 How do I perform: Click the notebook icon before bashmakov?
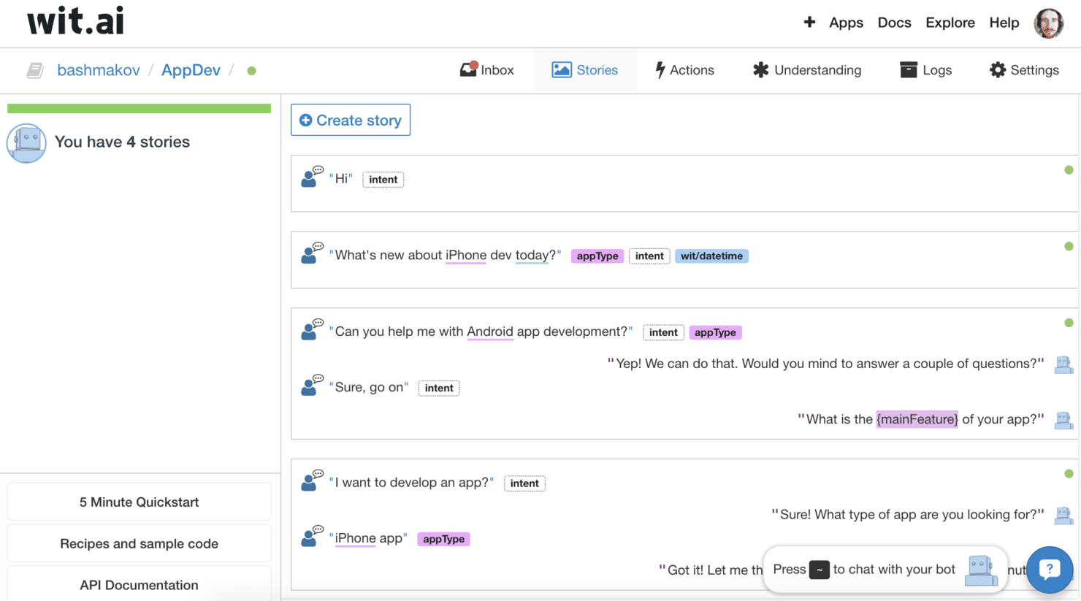(x=35, y=70)
